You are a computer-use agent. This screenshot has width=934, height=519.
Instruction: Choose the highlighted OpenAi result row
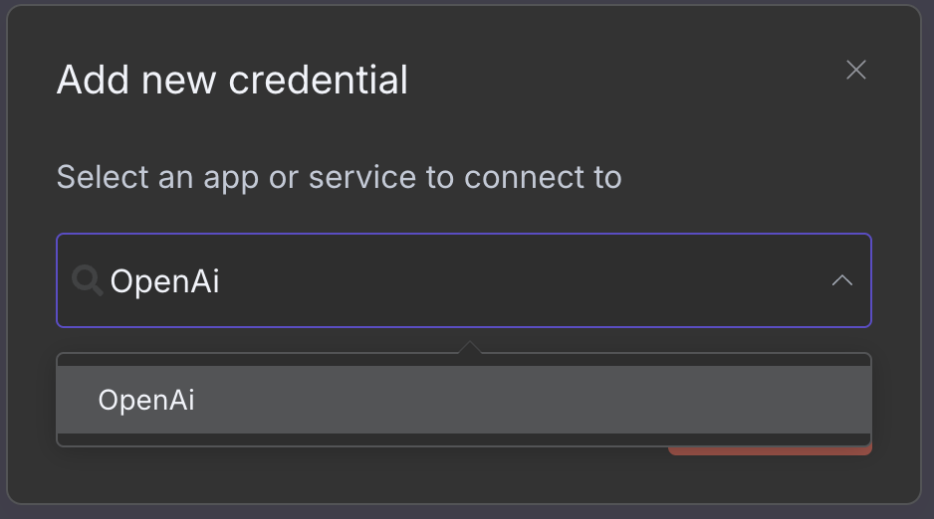(464, 400)
